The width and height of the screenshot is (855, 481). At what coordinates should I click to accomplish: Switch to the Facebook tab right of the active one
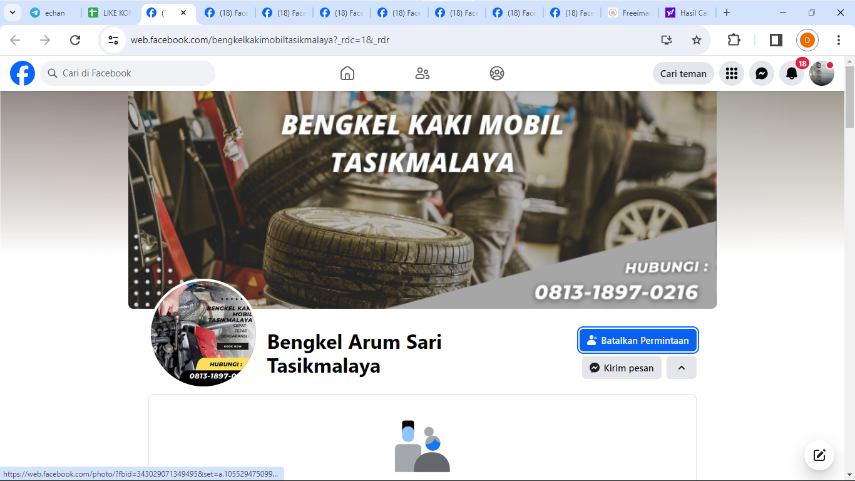[x=226, y=13]
